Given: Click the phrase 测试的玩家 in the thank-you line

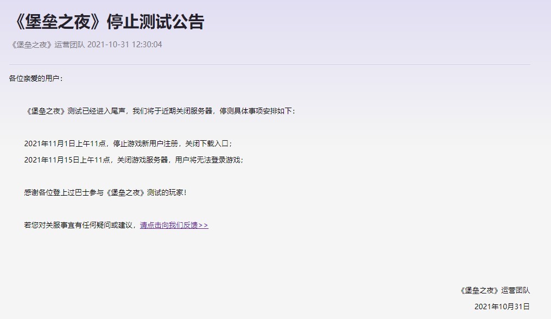Looking at the screenshot, I should coord(166,192).
